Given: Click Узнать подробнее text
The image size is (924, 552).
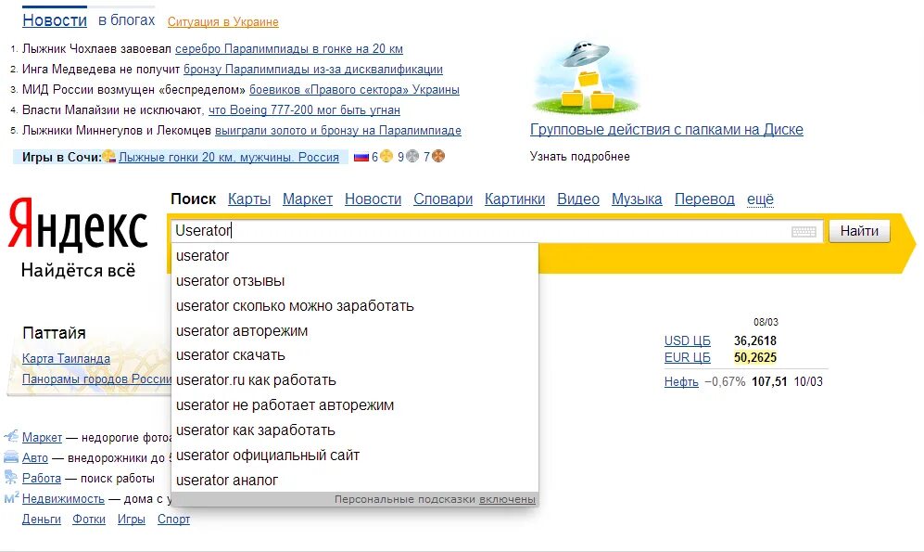Looking at the screenshot, I should coord(580,157).
